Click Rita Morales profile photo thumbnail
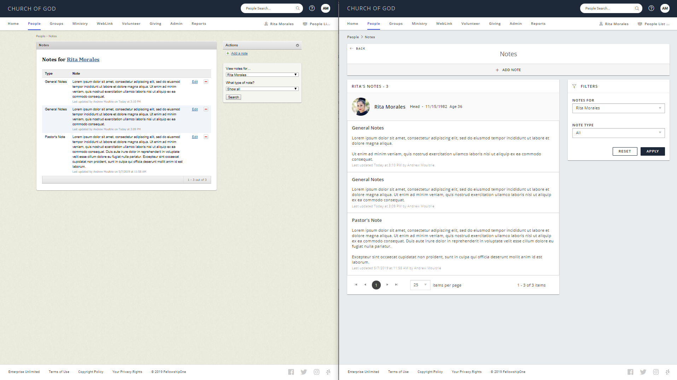 pos(361,107)
